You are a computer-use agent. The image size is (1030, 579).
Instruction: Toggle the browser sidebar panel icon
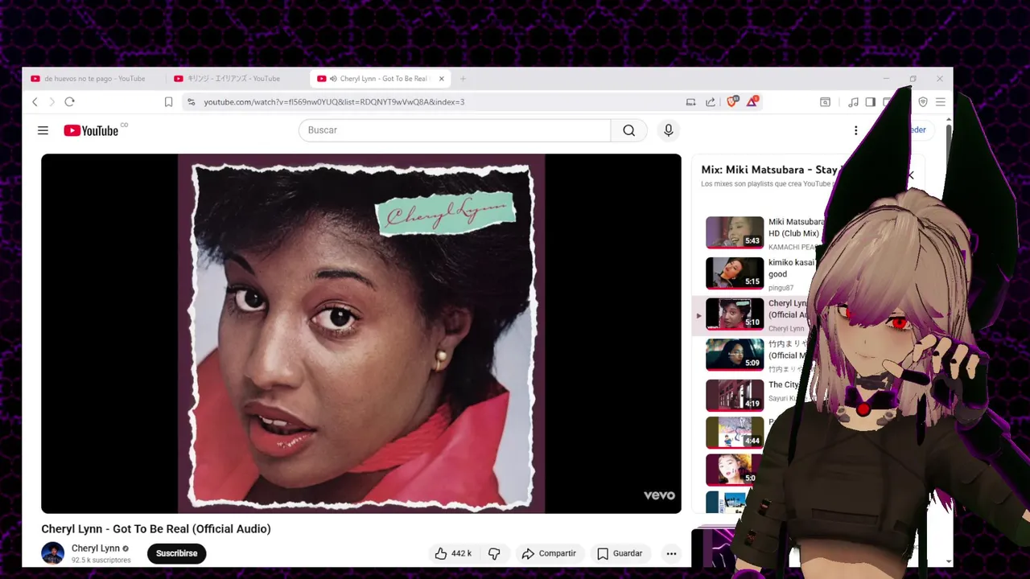point(870,102)
